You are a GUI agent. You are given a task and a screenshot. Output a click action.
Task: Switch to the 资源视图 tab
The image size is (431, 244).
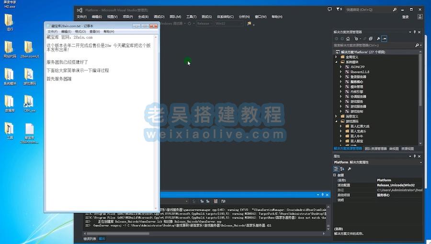(x=408, y=149)
